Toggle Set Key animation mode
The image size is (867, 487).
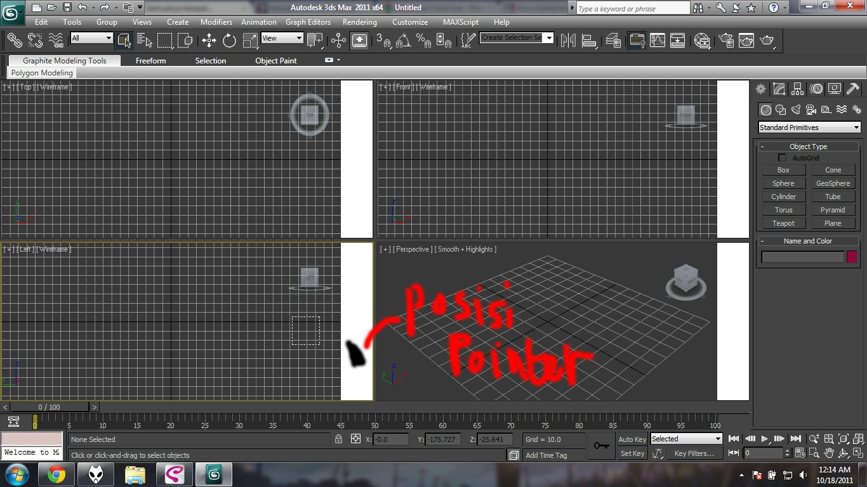[x=632, y=453]
